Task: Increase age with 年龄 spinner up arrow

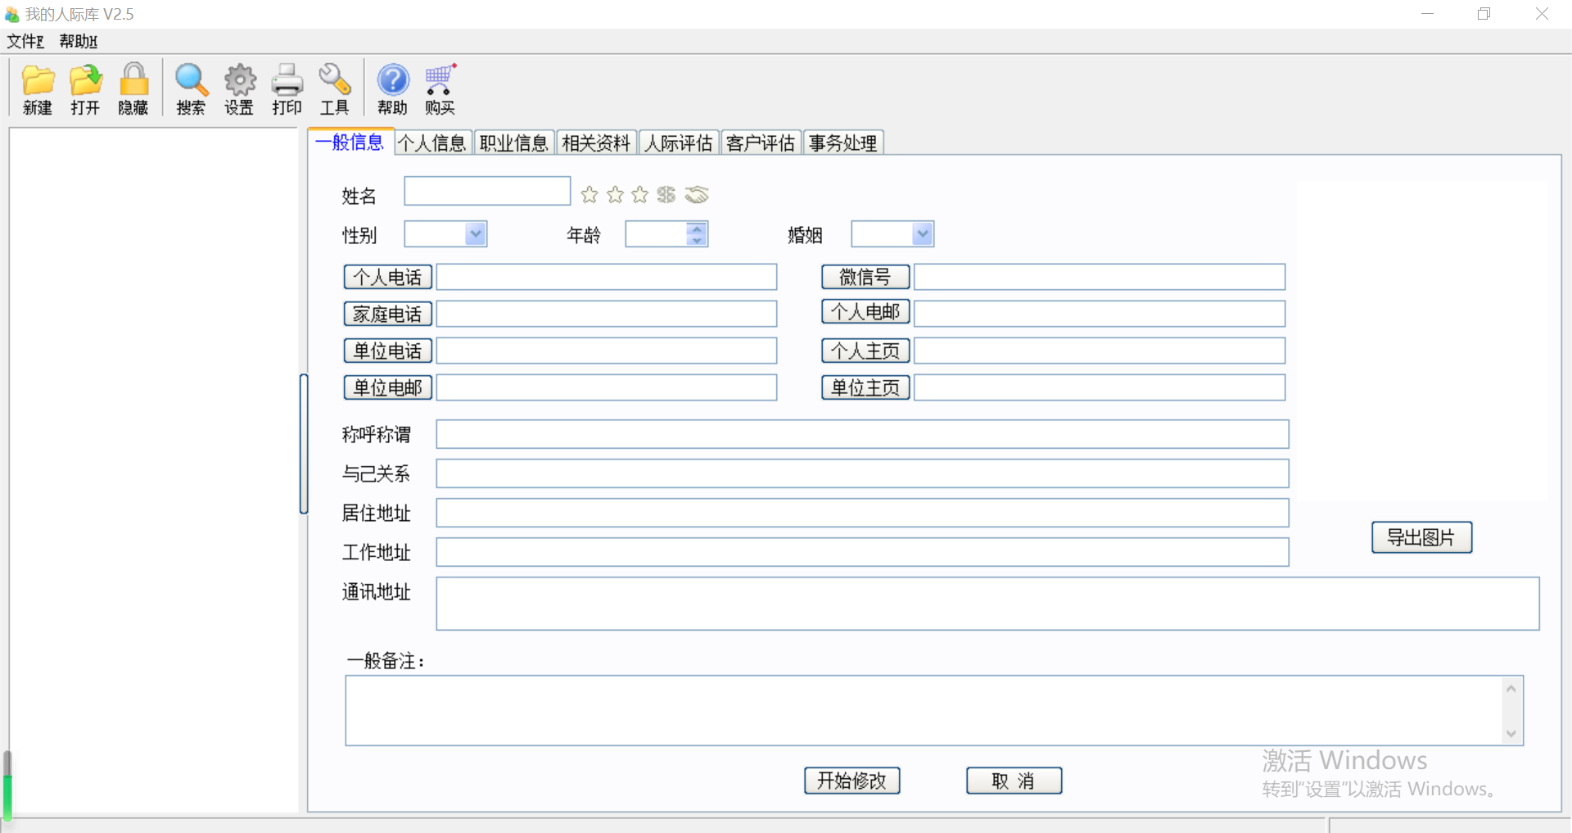Action: 697,229
